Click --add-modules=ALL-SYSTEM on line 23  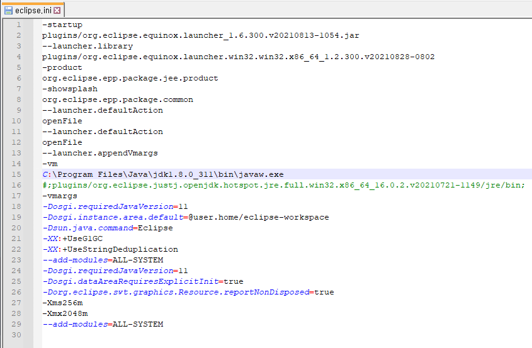click(103, 260)
